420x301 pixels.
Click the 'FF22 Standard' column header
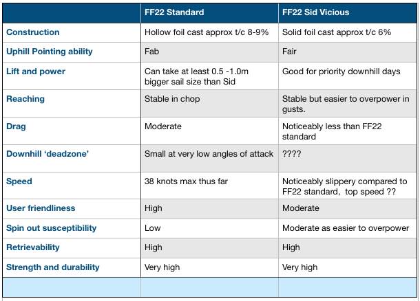point(174,12)
